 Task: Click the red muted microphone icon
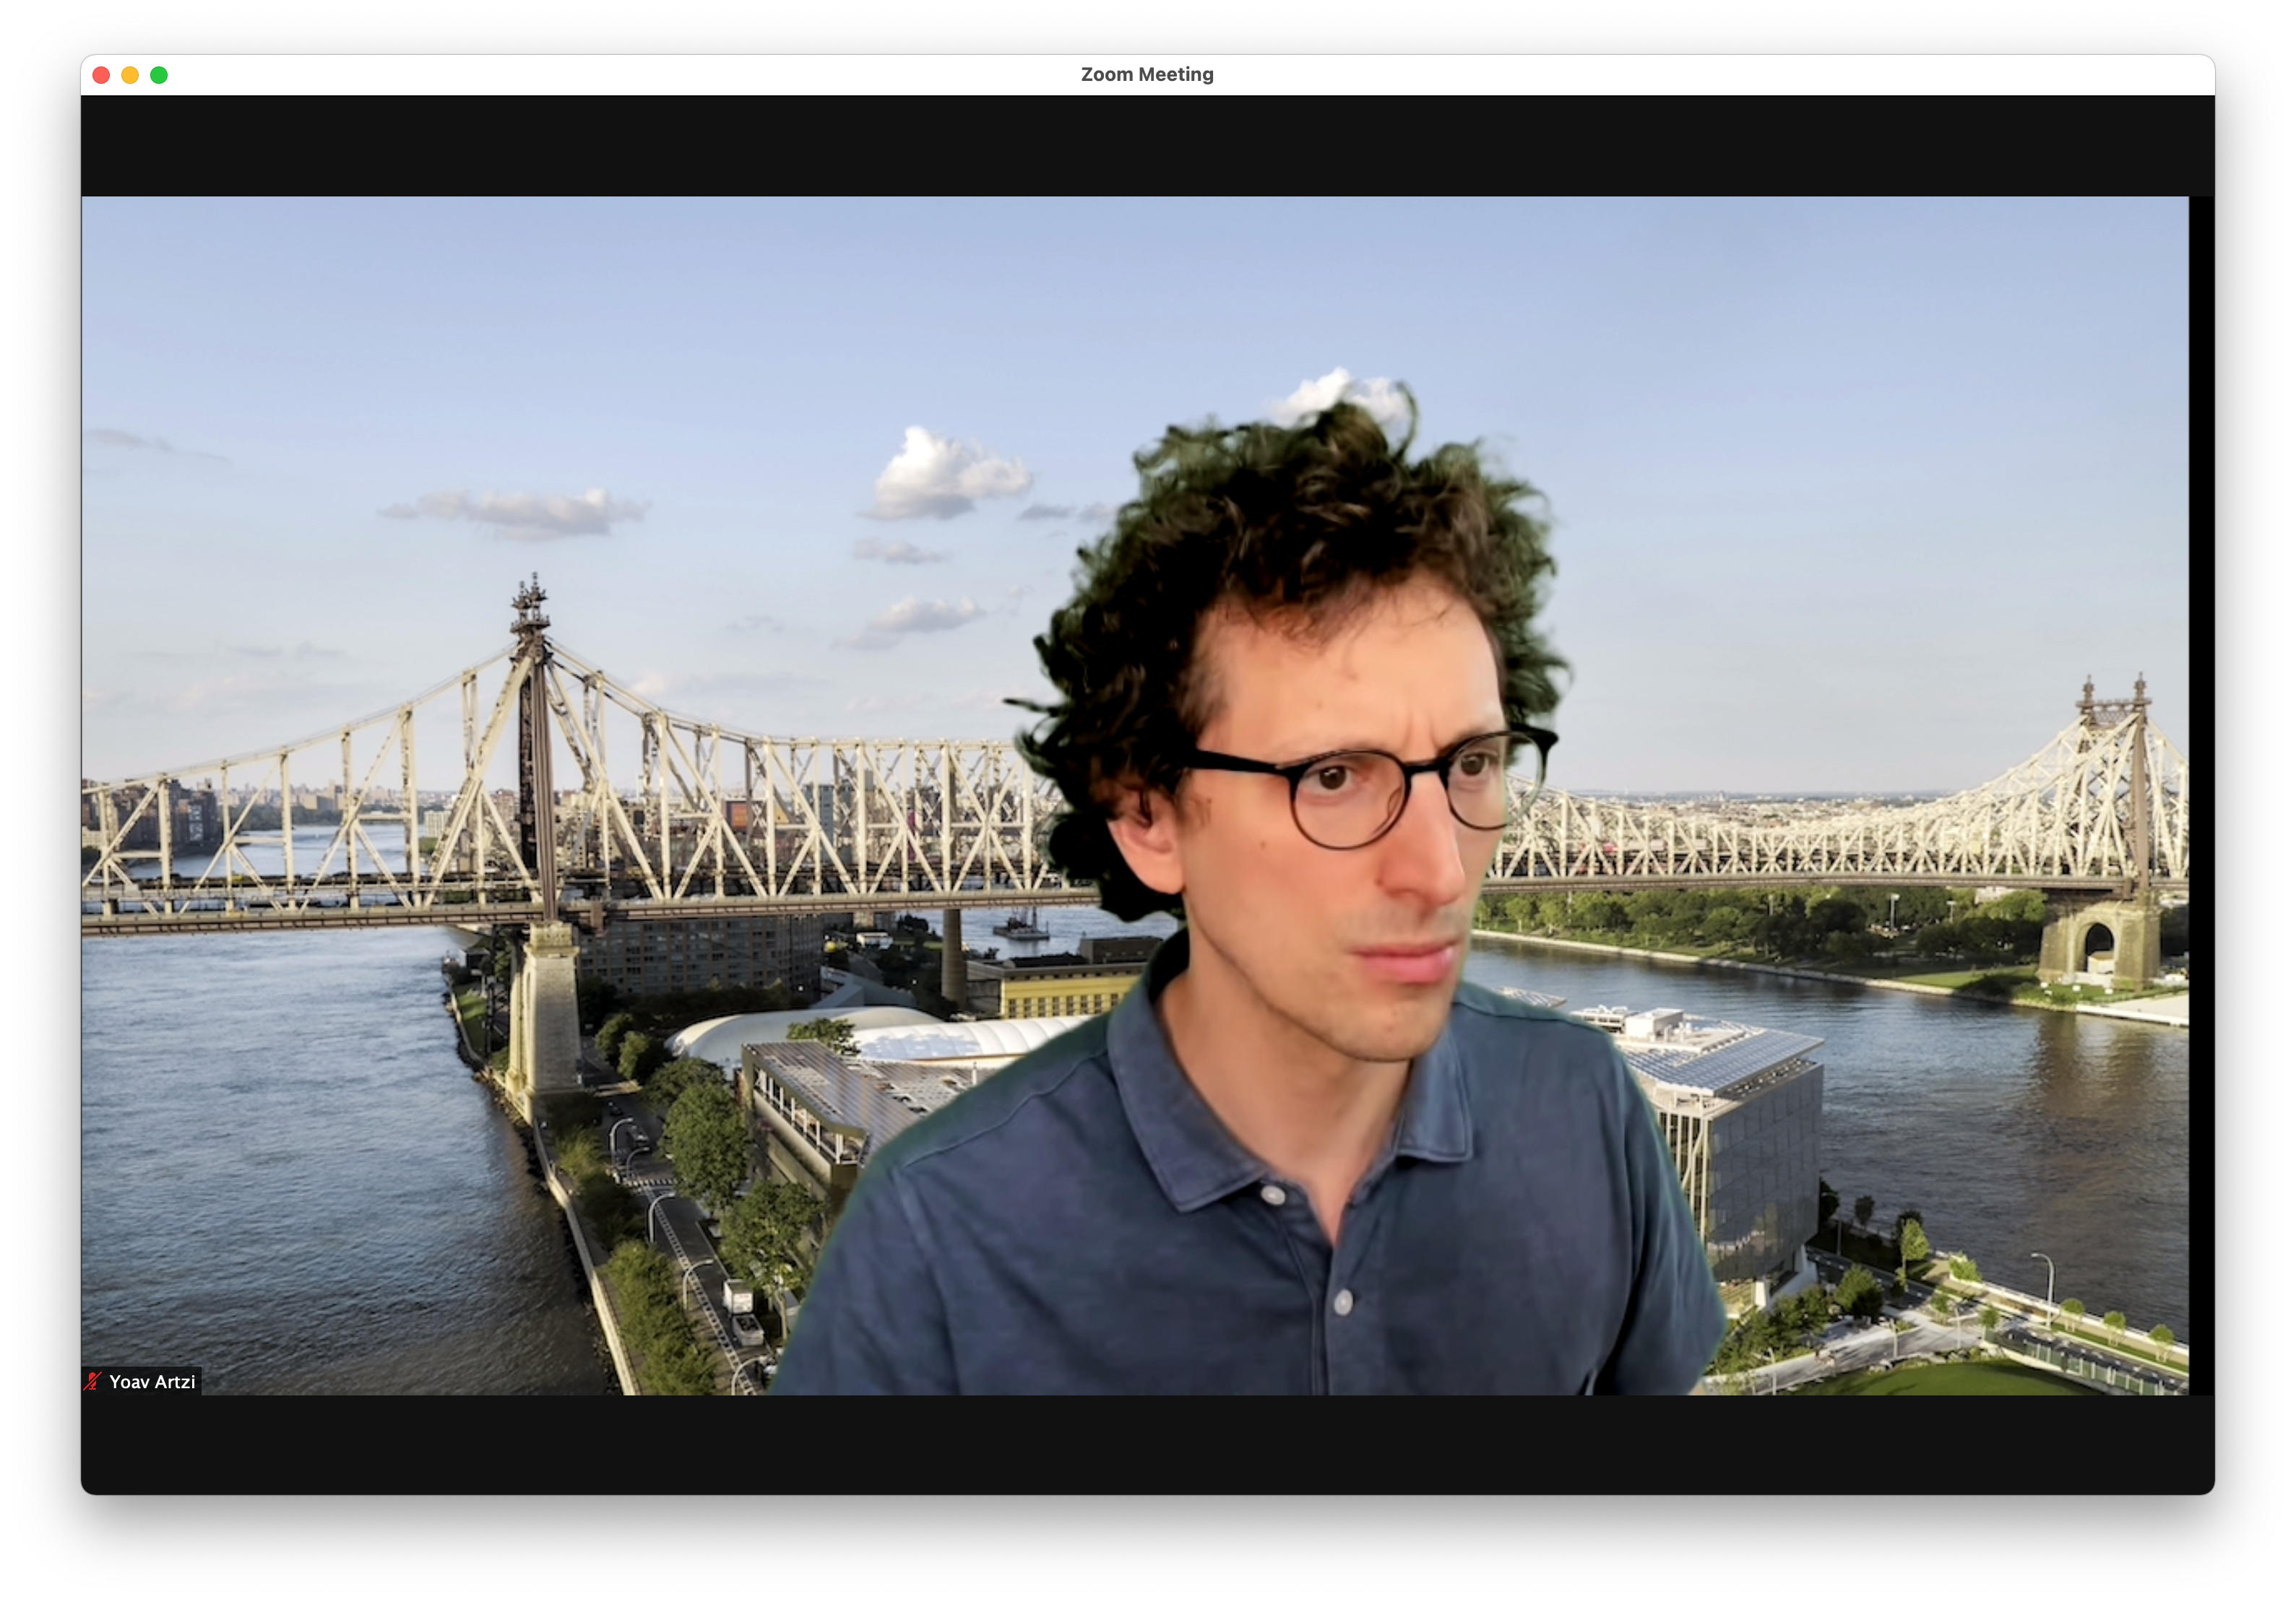tap(93, 1381)
